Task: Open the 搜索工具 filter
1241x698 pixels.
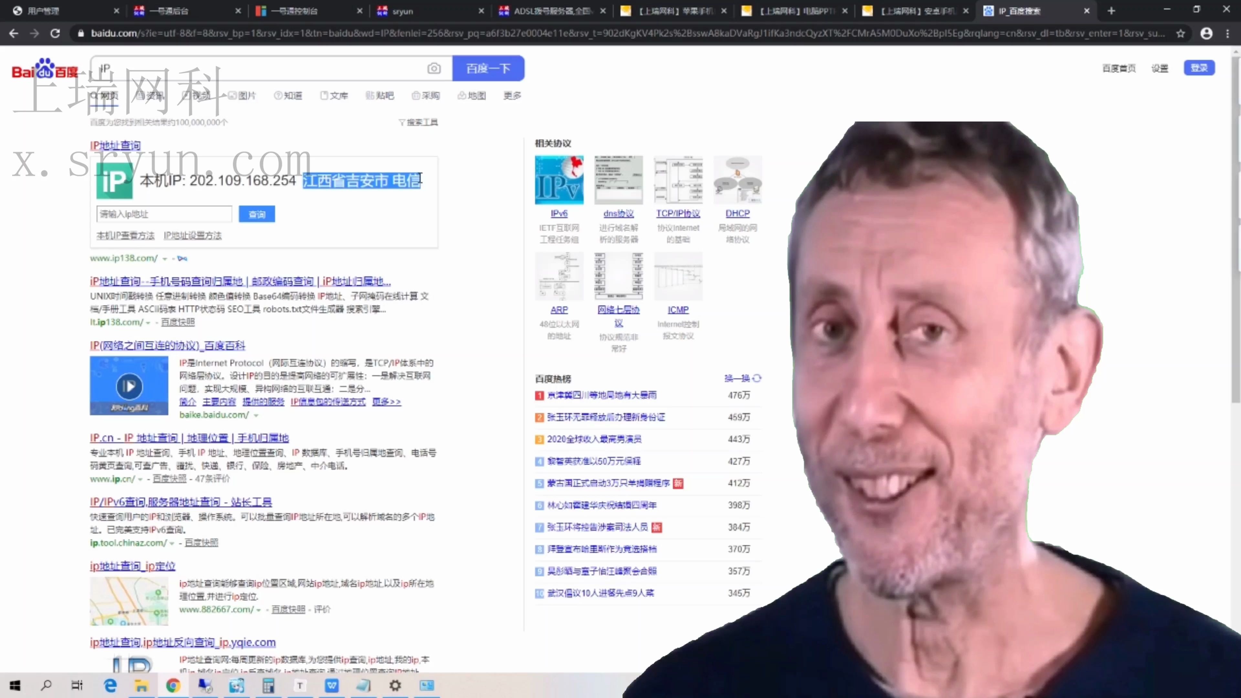Action: 418,122
